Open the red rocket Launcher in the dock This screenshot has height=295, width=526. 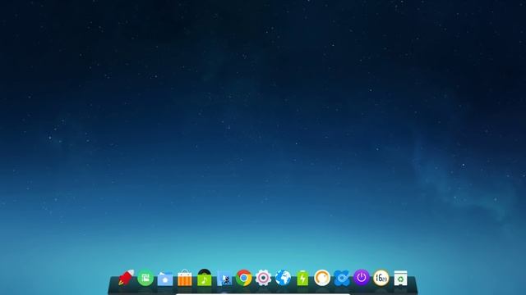coord(126,278)
